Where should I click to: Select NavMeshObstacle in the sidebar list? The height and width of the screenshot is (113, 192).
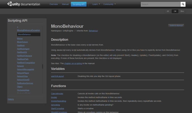coord(25,56)
